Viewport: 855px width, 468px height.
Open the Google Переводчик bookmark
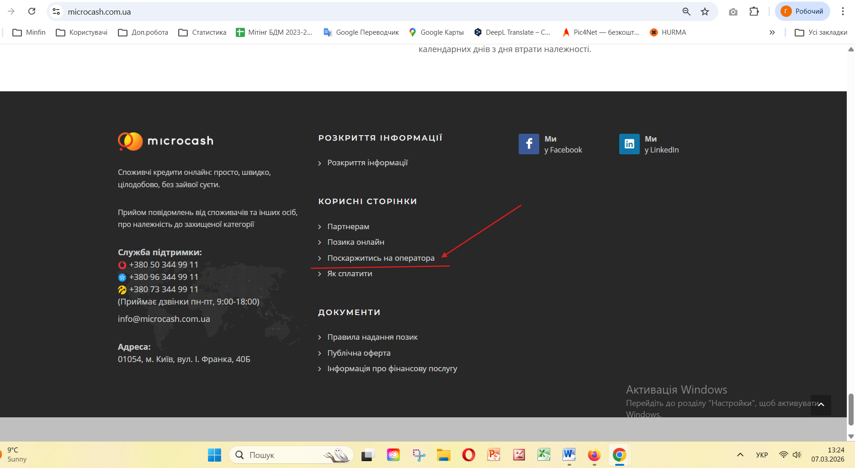[x=361, y=32]
